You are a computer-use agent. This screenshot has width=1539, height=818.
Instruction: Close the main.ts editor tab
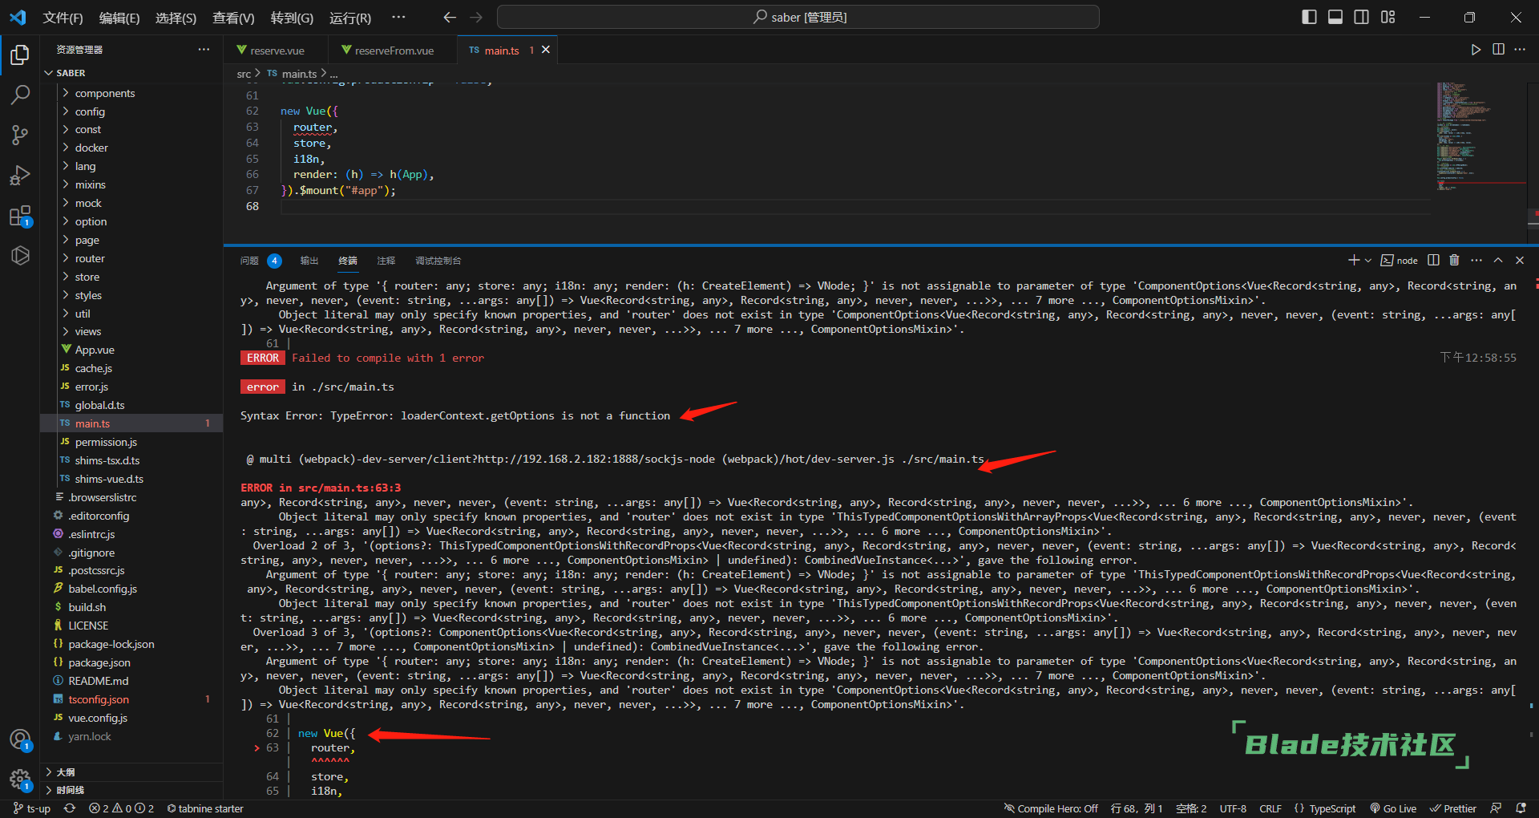point(546,50)
